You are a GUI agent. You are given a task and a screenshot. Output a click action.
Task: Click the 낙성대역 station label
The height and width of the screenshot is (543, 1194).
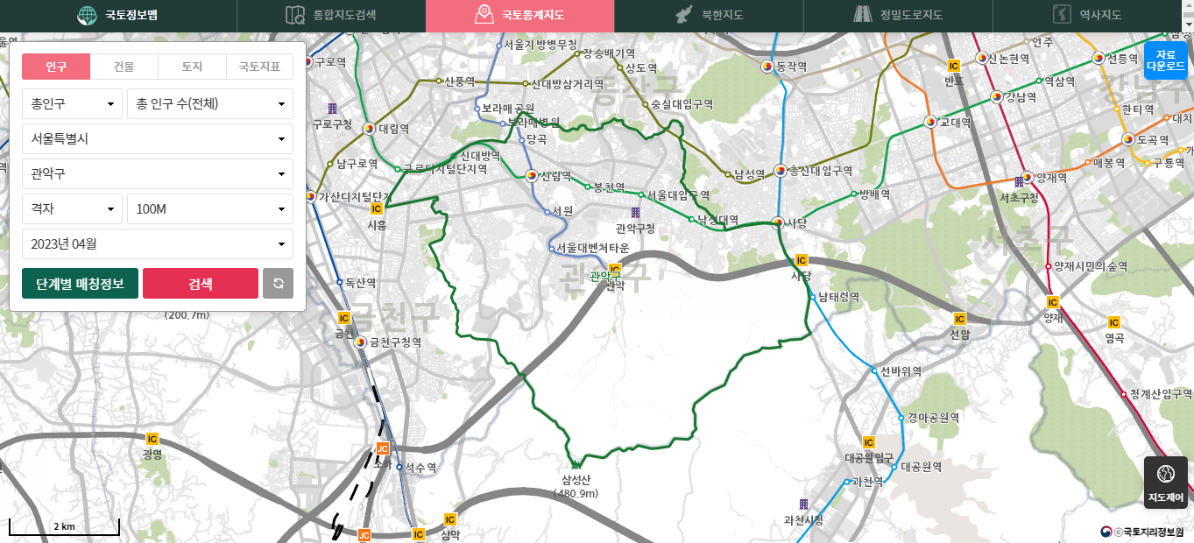[718, 220]
